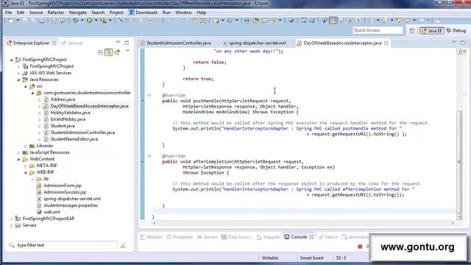Select studentmessages.properties file

click(71, 205)
